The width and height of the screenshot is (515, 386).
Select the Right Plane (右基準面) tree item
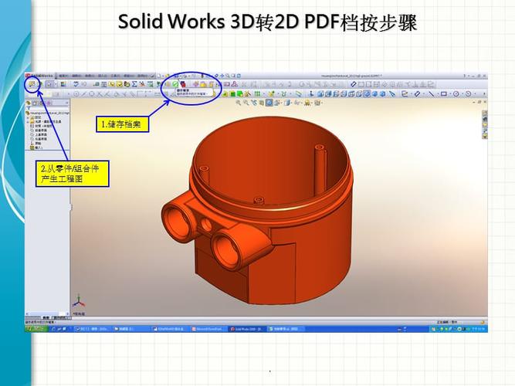(x=39, y=139)
